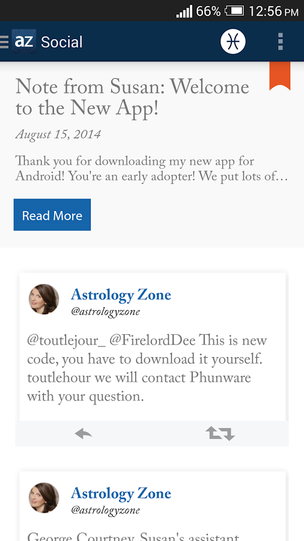Open the second Astrology Zone profile name

(x=121, y=494)
